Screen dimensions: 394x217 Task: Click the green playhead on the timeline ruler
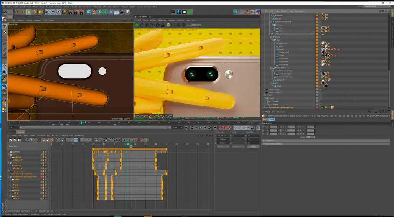coord(81,123)
